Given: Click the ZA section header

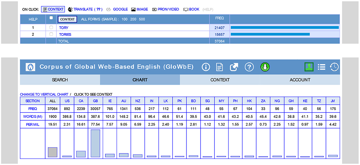Looking at the screenshot, I should pyautogui.click(x=263, y=101).
